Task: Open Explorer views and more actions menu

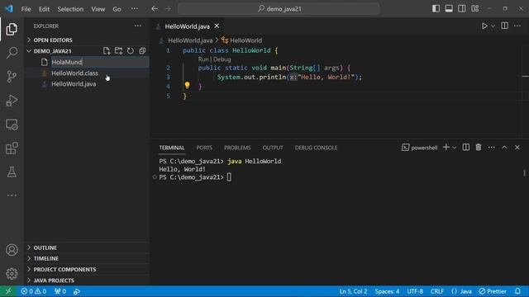Action: [x=138, y=26]
